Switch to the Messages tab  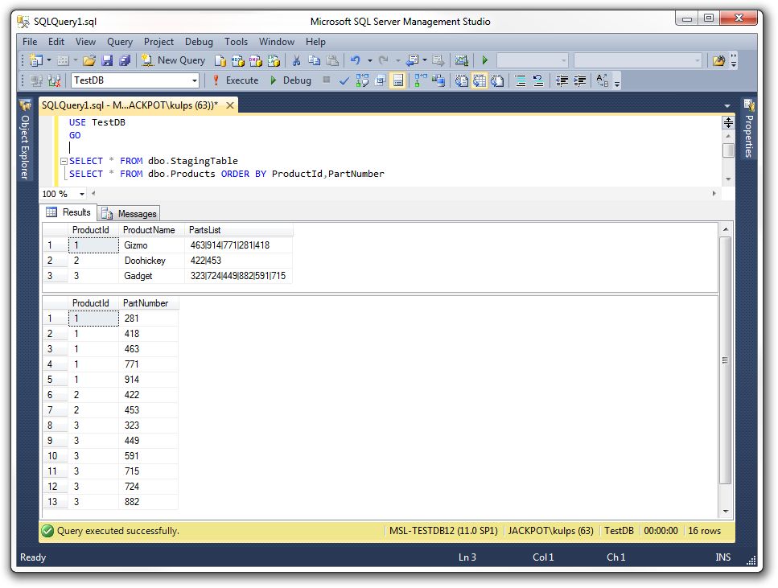(x=130, y=213)
